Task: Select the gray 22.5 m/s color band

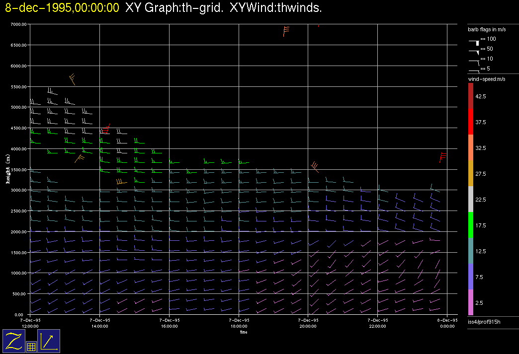Action: pyautogui.click(x=471, y=200)
